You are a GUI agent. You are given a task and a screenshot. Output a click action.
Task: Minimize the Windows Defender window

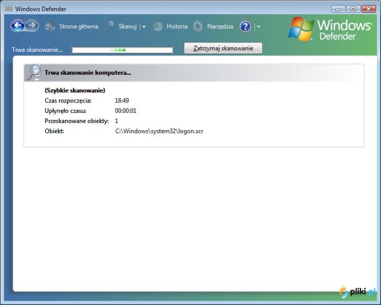(x=338, y=9)
